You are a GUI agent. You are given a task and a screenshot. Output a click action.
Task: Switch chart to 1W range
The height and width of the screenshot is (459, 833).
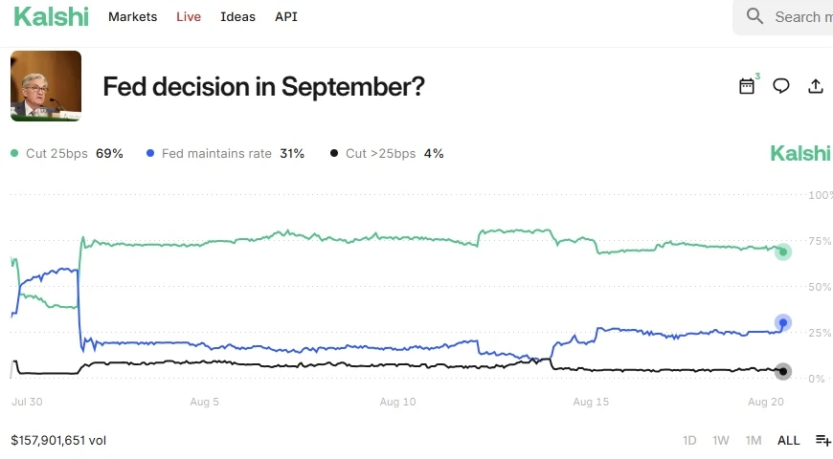721,441
